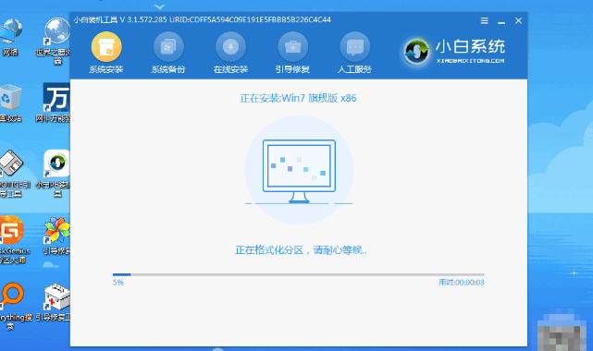Image resolution: width=593 pixels, height=351 pixels.
Task: Open the Everything搜索 magnifier icon
Action: (15, 306)
